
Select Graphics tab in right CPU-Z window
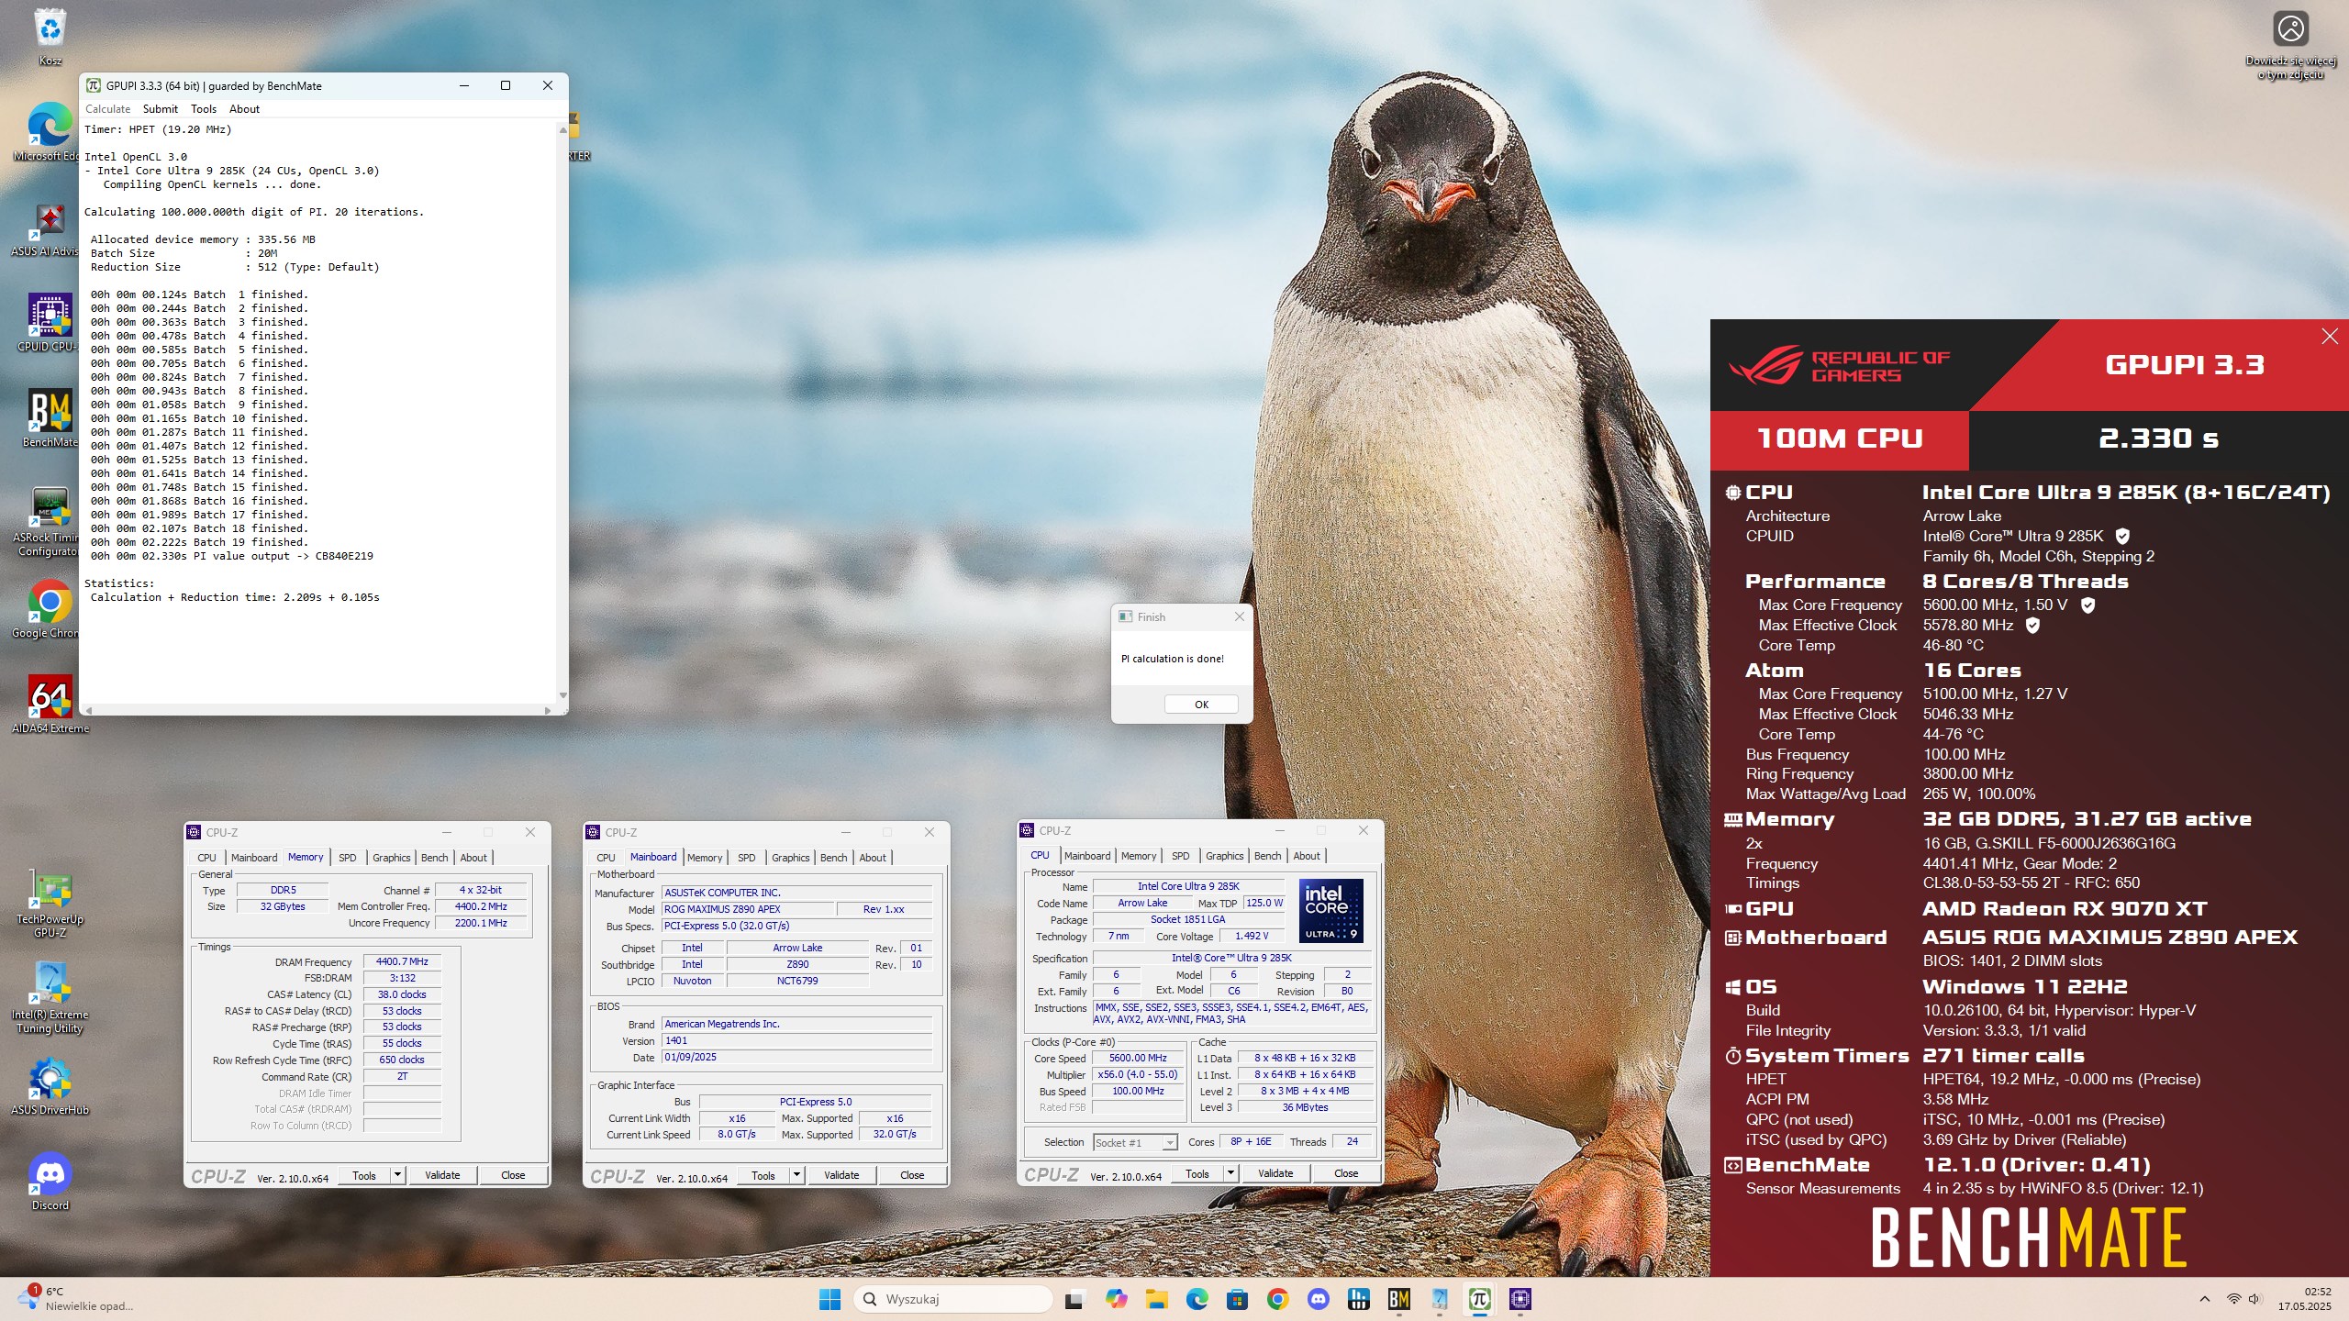click(x=1224, y=856)
